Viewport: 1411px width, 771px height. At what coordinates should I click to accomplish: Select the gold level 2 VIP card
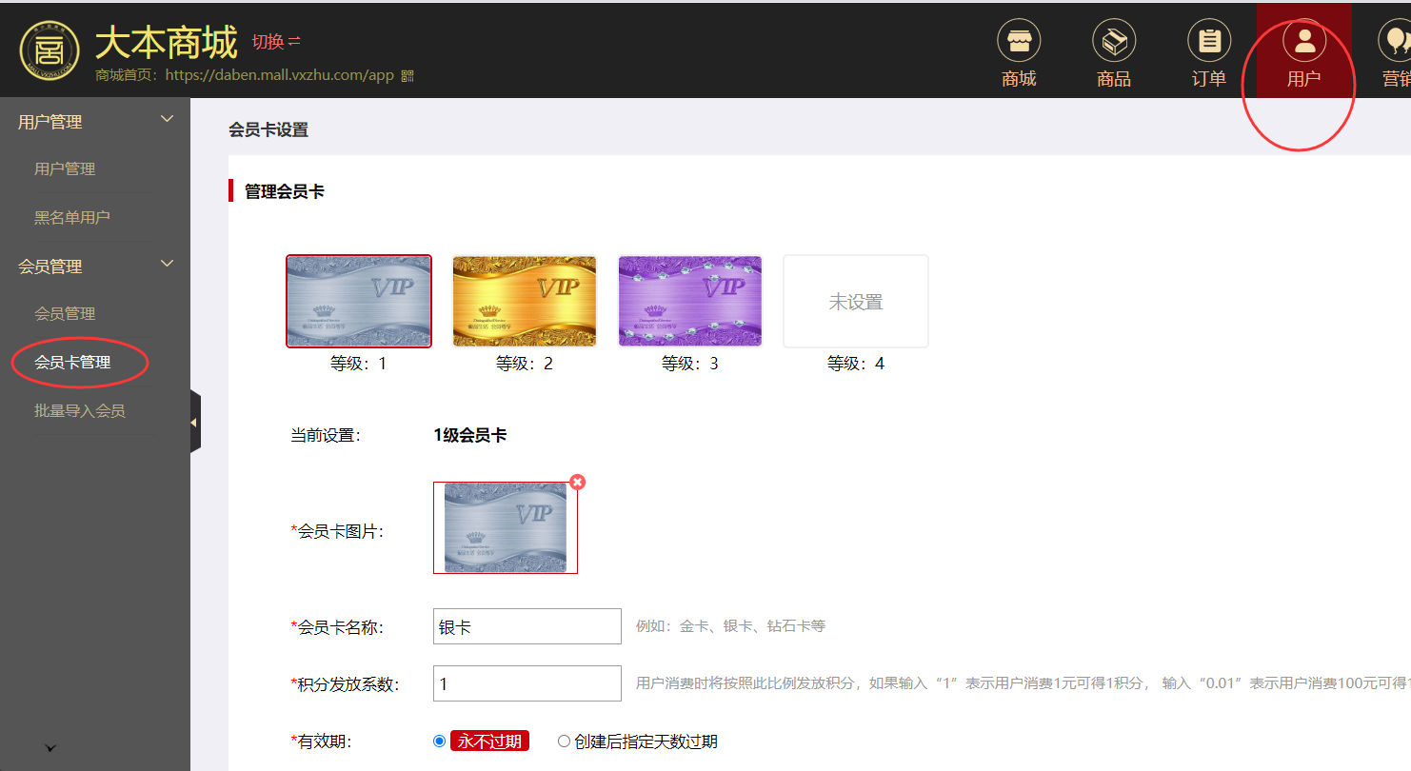coord(524,301)
